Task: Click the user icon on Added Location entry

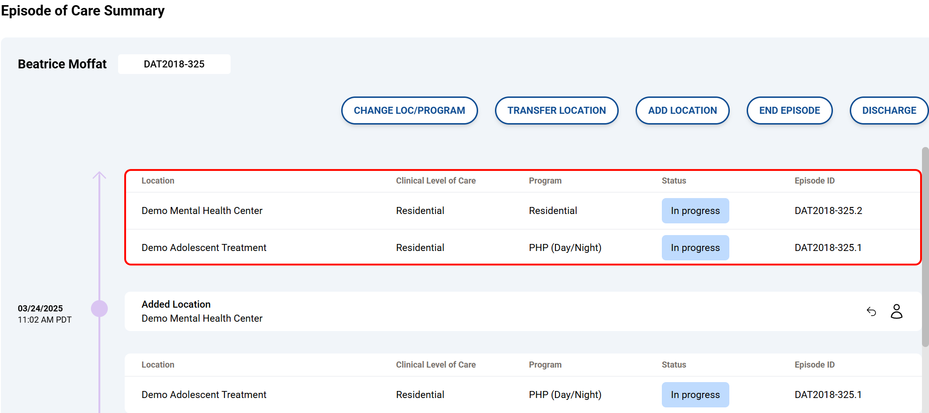Action: click(x=896, y=311)
